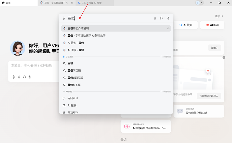232x143 pixels.
Task: Select suggestion 豆包功能介绍说明
Action: [116, 28]
